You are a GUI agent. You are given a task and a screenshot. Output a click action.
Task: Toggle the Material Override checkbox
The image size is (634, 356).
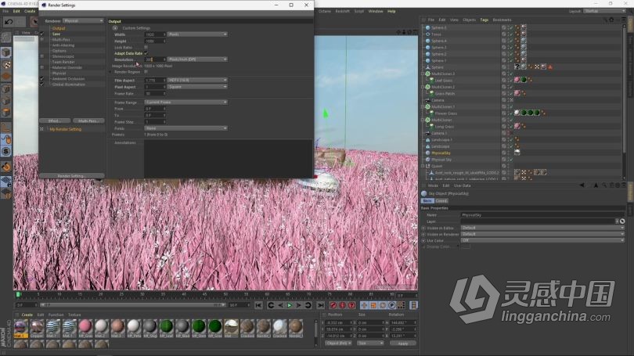click(x=41, y=67)
